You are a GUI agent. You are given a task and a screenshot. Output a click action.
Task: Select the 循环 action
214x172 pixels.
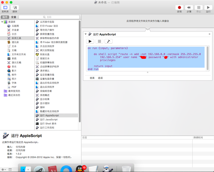click(x=56, y=107)
